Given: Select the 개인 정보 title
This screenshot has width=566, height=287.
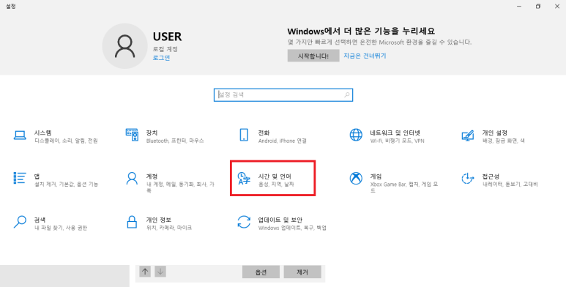Looking at the screenshot, I should pyautogui.click(x=158, y=220).
